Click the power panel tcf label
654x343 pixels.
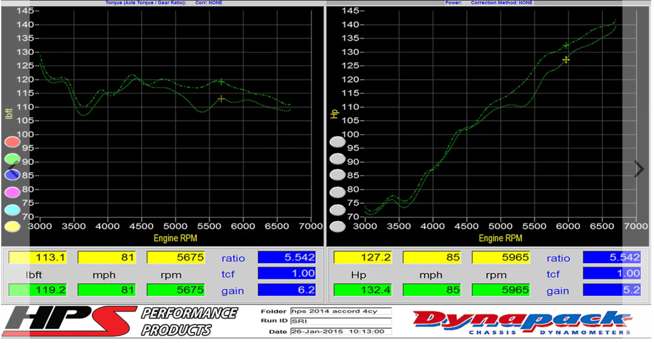coord(553,274)
